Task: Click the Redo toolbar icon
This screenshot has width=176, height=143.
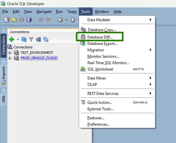Action: click(x=48, y=20)
